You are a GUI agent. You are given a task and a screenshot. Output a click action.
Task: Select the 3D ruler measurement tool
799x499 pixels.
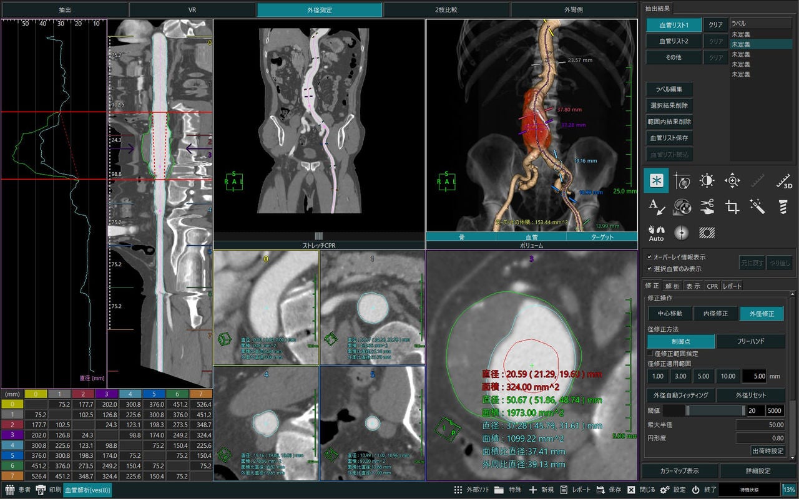[783, 181]
